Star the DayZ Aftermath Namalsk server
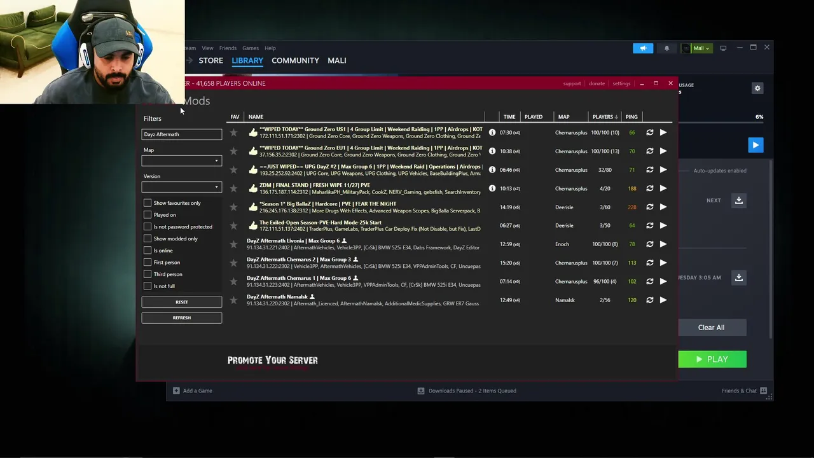 tap(233, 300)
